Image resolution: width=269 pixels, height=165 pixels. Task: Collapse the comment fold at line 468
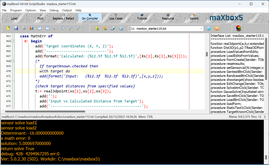(x=13, y=61)
